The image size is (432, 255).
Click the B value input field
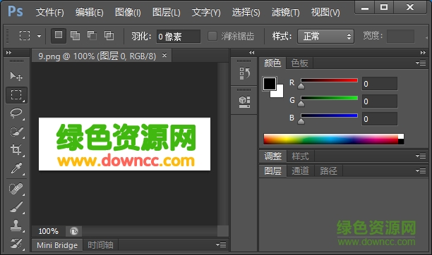379,119
